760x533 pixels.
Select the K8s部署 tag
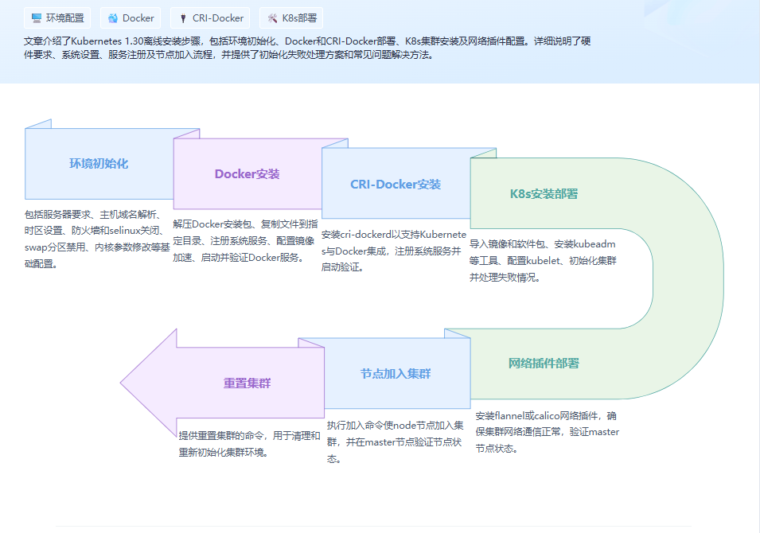[291, 18]
